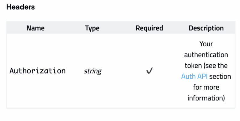This screenshot has height=121, width=240.
Task: Open the Auth API link
Action: pyautogui.click(x=194, y=76)
